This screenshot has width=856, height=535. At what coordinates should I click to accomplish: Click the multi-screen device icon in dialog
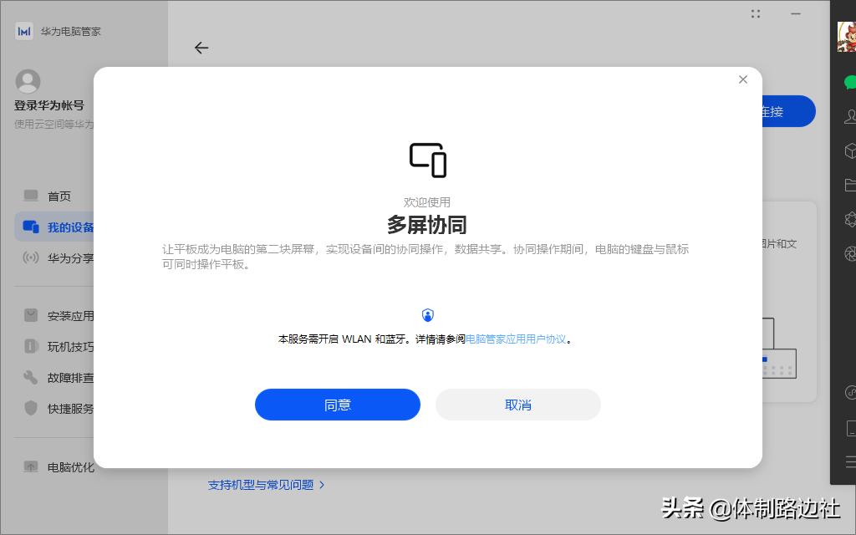pos(428,160)
